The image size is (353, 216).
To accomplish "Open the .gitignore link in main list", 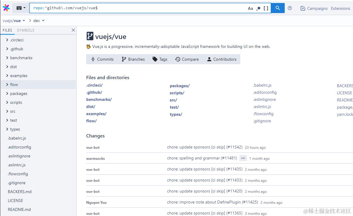I will pos(262,121).
